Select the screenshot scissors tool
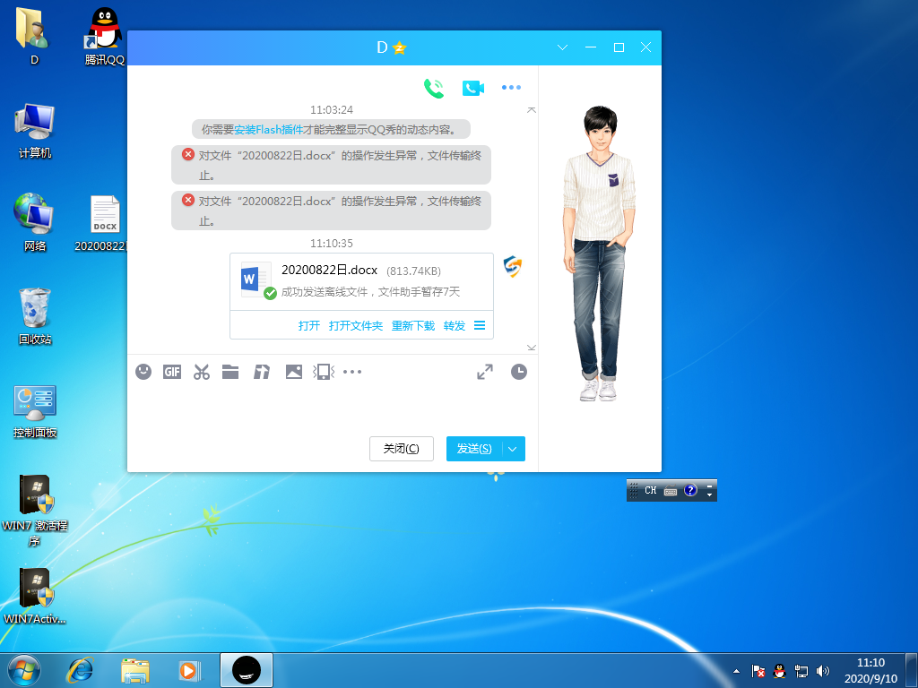Image resolution: width=918 pixels, height=688 pixels. click(202, 372)
